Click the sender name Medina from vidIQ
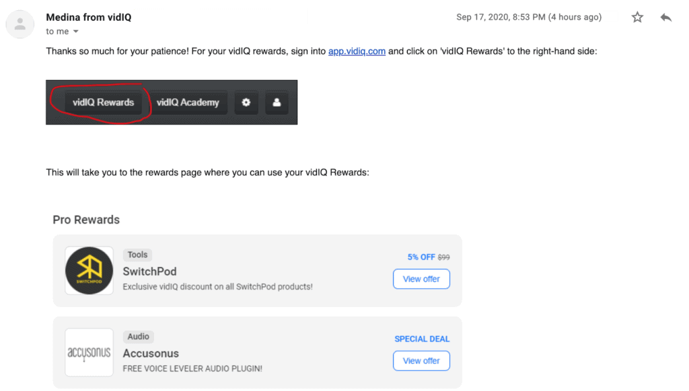The height and width of the screenshot is (391, 689). (89, 17)
